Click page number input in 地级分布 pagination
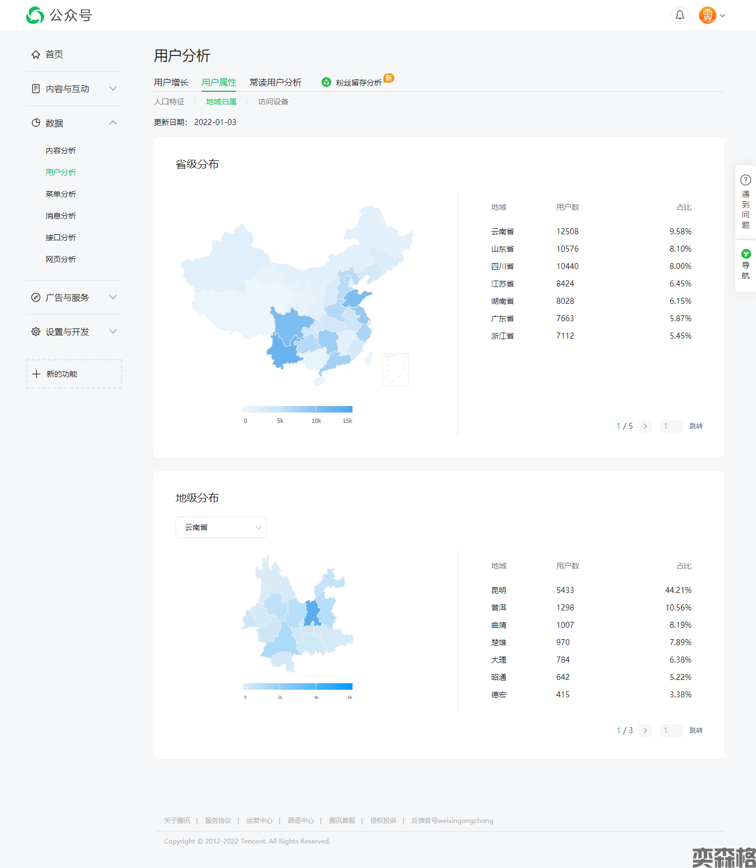756x868 pixels. pyautogui.click(x=671, y=730)
